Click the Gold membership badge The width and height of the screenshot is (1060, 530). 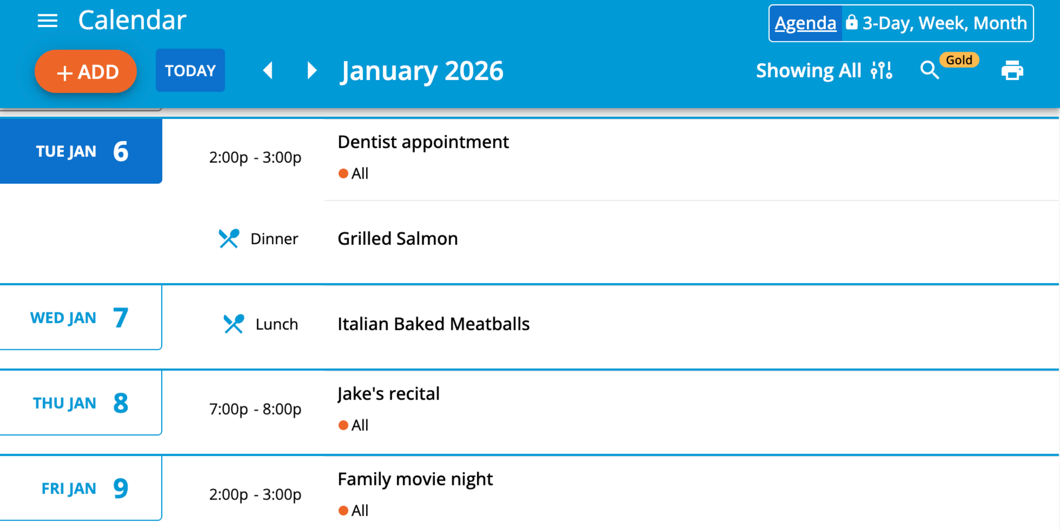959,59
